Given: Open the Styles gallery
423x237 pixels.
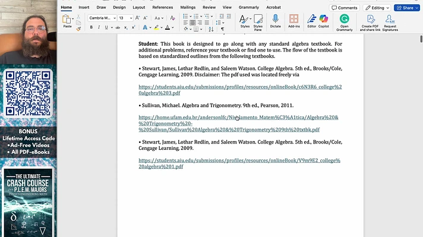Looking at the screenshot, I should click(245, 21).
